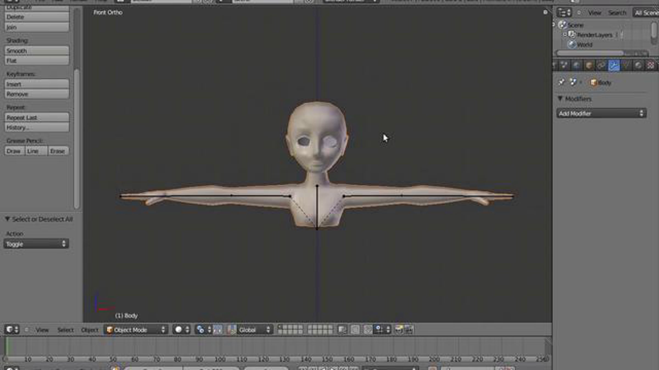The width and height of the screenshot is (659, 370).
Task: Open the outliner View menu
Action: (594, 13)
